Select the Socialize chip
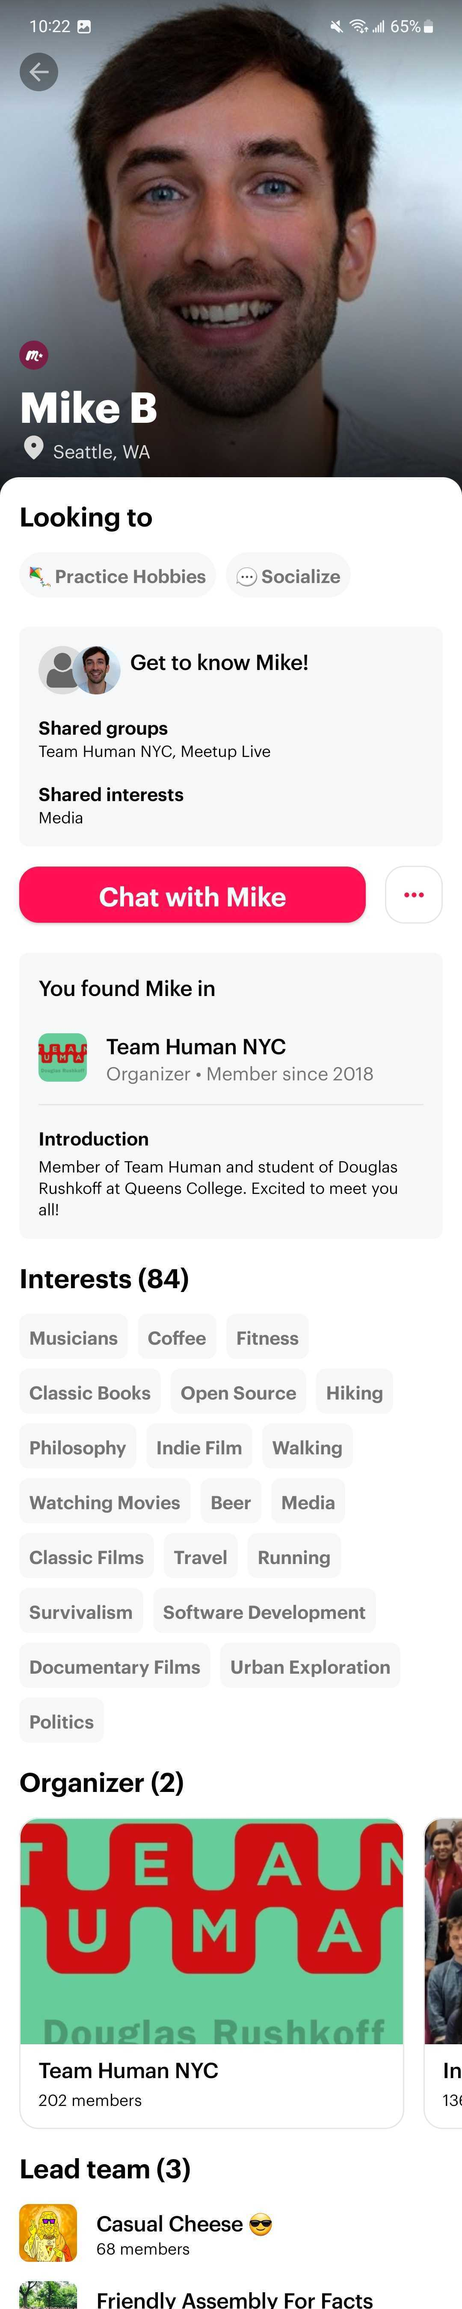The height and width of the screenshot is (2309, 462). [x=288, y=575]
